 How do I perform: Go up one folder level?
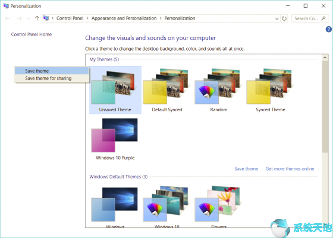click(37, 18)
